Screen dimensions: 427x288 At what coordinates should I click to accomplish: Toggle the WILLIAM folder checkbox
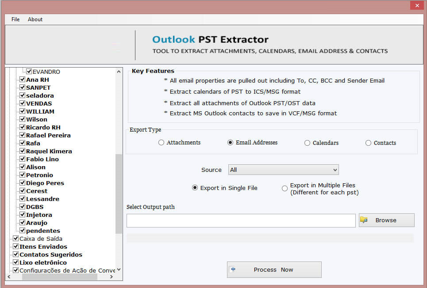[x=23, y=111]
